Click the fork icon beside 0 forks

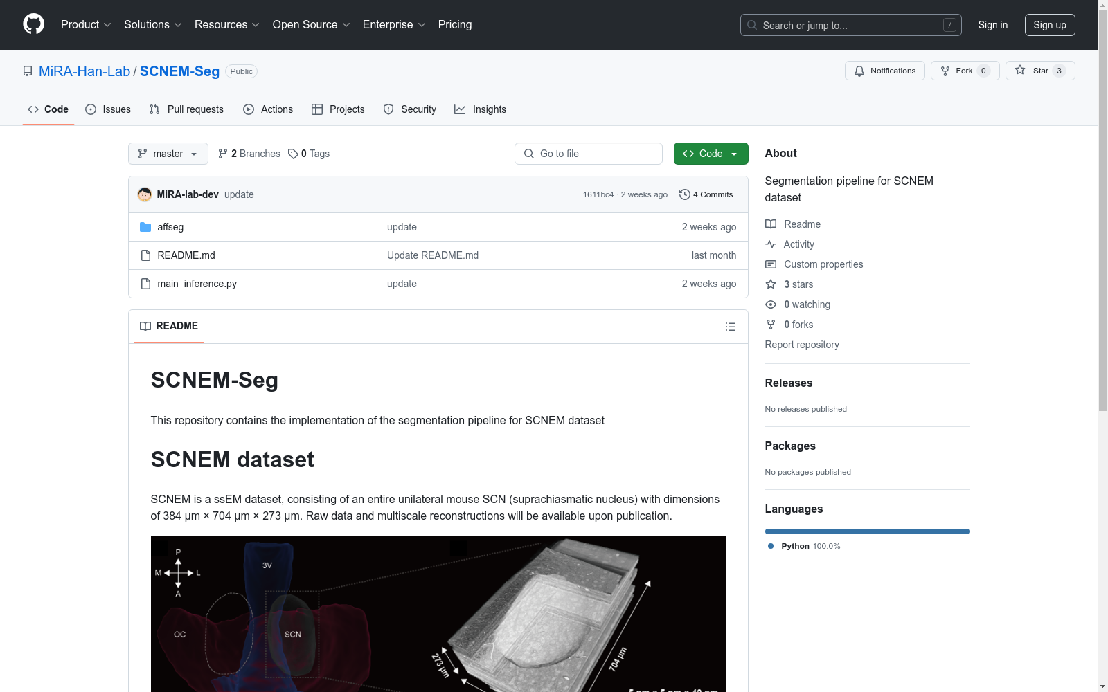(x=771, y=325)
